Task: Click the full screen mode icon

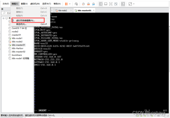Action: pos(111,4)
